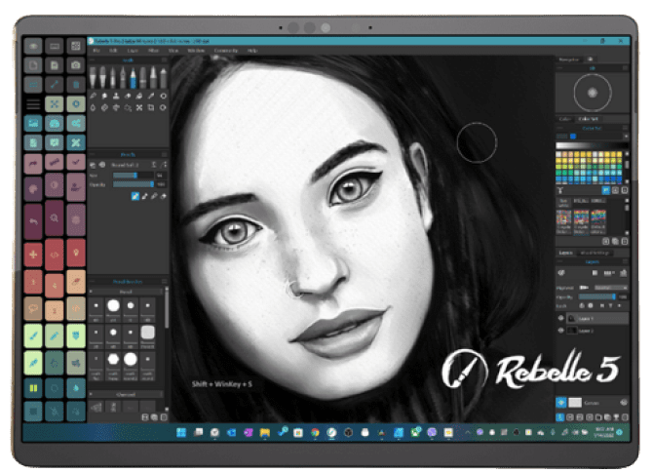This screenshot has width=653, height=473.
Task: Click the red plus shortcut button
Action: pyautogui.click(x=33, y=256)
